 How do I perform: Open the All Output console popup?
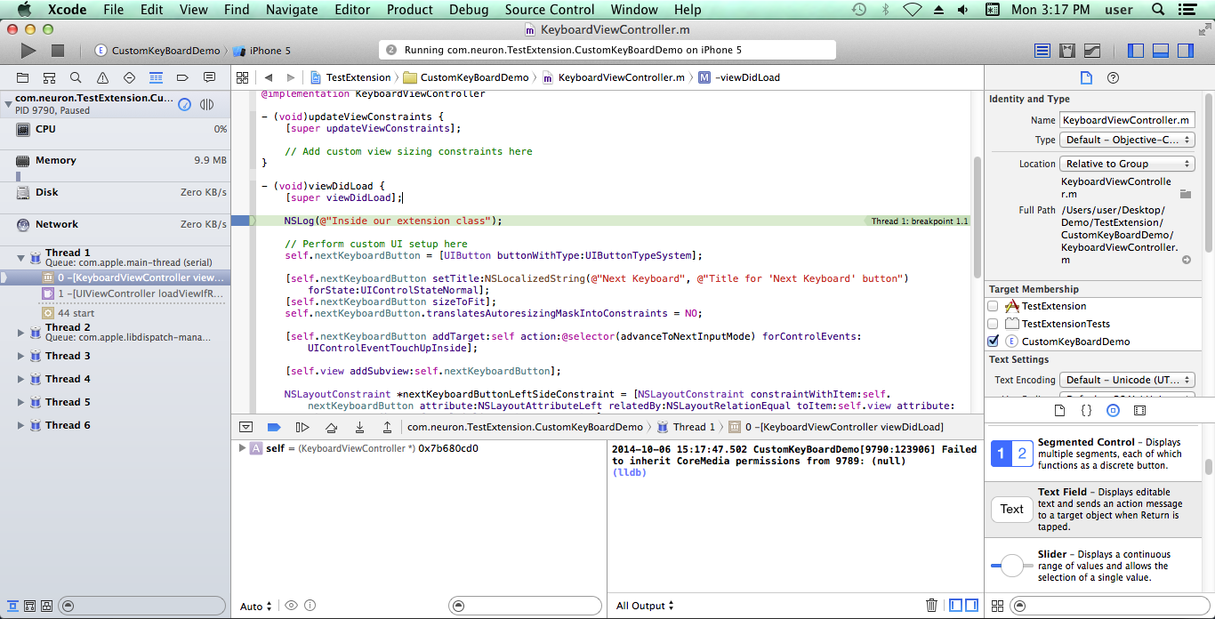(x=645, y=606)
